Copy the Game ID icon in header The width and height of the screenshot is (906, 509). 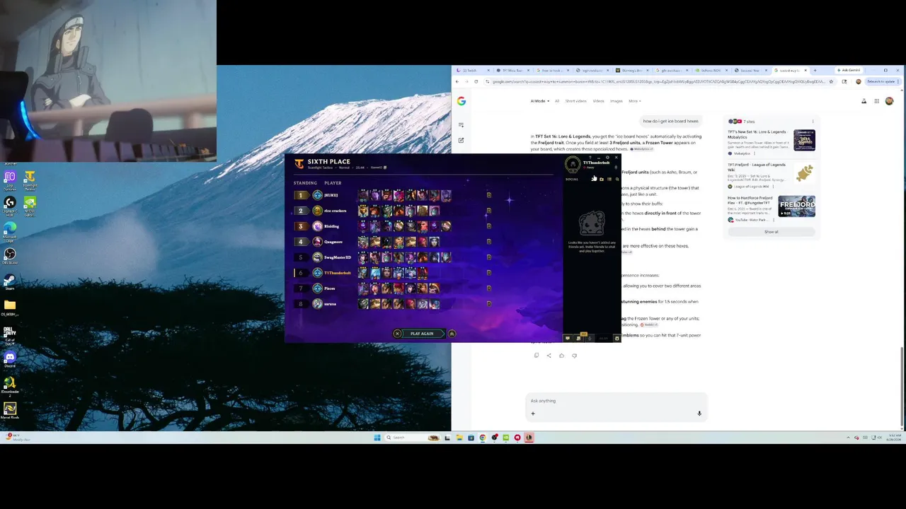point(385,168)
